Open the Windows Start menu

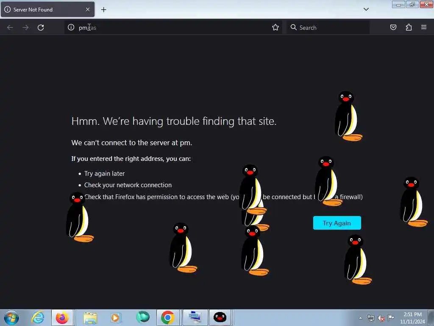(11, 318)
